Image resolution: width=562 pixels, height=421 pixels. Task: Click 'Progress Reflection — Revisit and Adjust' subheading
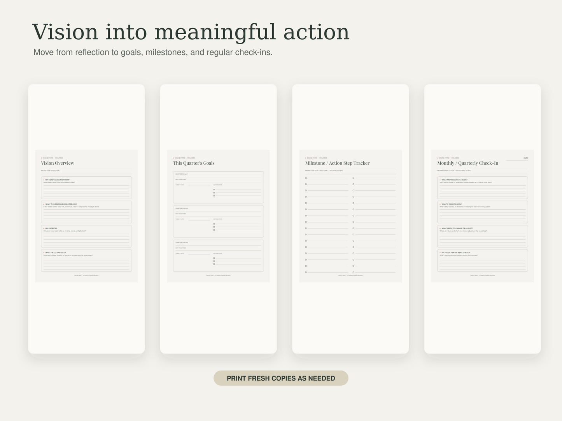point(454,171)
